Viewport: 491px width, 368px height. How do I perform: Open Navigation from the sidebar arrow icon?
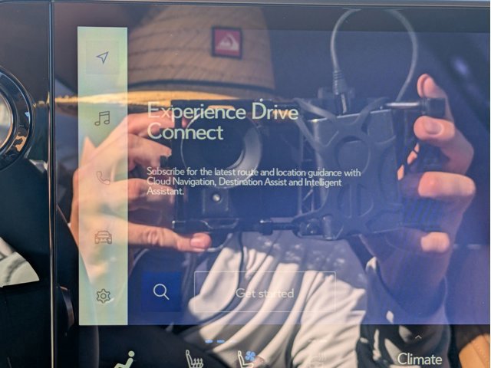pyautogui.click(x=102, y=58)
